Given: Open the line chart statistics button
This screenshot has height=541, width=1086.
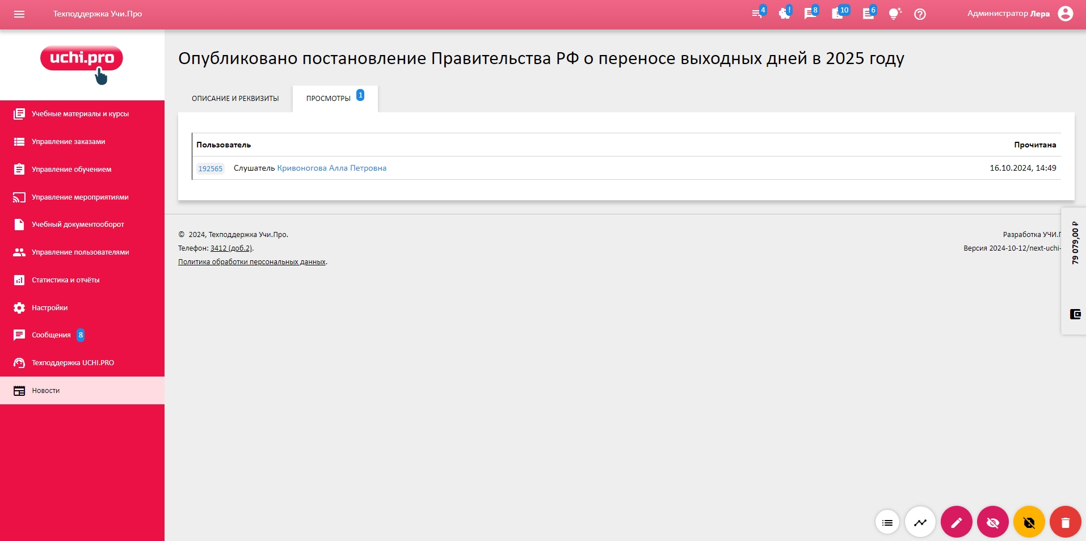Looking at the screenshot, I should click(x=920, y=522).
